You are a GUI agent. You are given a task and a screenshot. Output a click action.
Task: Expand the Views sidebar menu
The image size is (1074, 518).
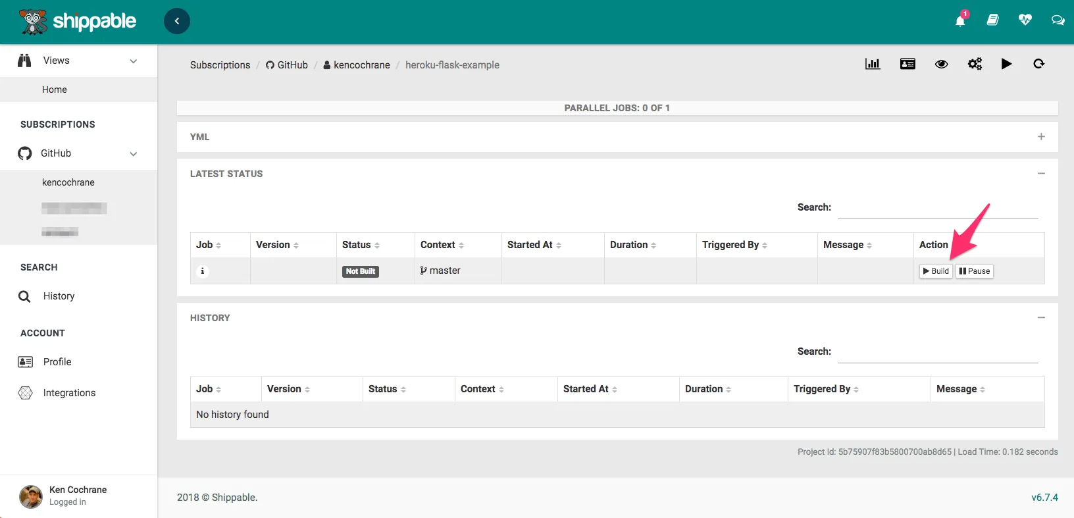(79, 61)
